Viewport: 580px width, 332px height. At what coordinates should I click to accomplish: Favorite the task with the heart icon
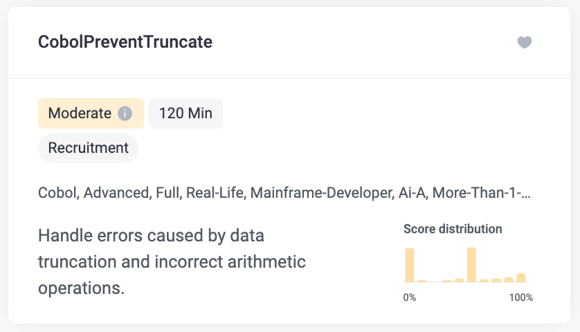(x=524, y=42)
